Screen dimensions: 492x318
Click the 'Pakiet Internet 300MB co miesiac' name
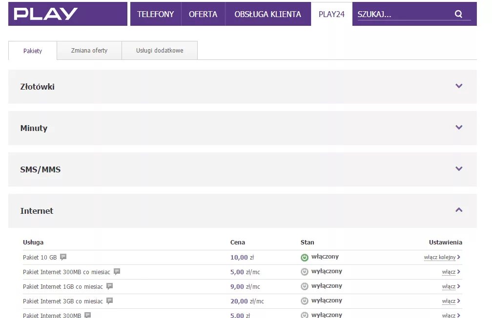(66, 272)
